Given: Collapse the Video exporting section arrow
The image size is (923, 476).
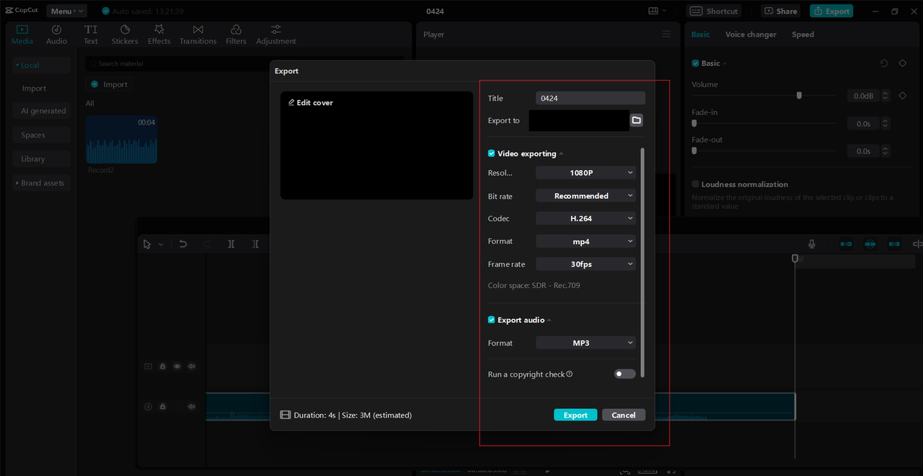Looking at the screenshot, I should click(x=561, y=154).
